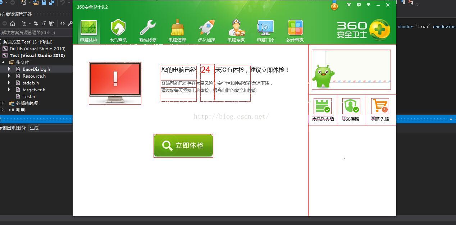Open the 系统修复 wrench tab
This screenshot has width=456, height=225.
pyautogui.click(x=148, y=32)
